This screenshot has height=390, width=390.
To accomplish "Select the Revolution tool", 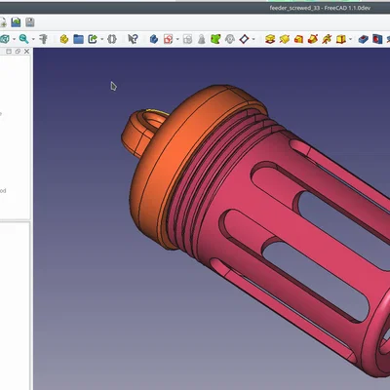I will point(285,39).
